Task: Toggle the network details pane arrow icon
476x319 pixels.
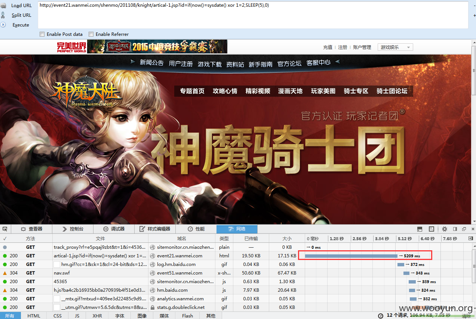Action: coord(471,238)
